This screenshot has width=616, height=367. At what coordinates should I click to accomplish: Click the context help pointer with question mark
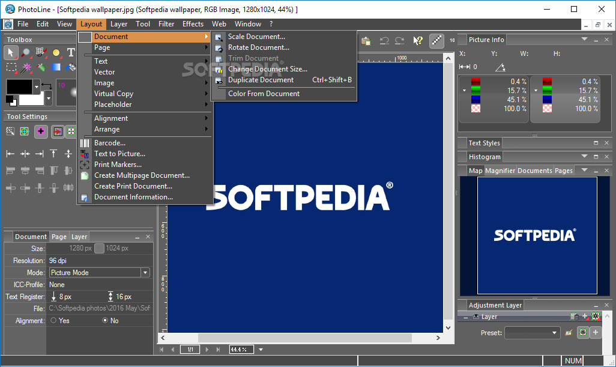(x=418, y=40)
